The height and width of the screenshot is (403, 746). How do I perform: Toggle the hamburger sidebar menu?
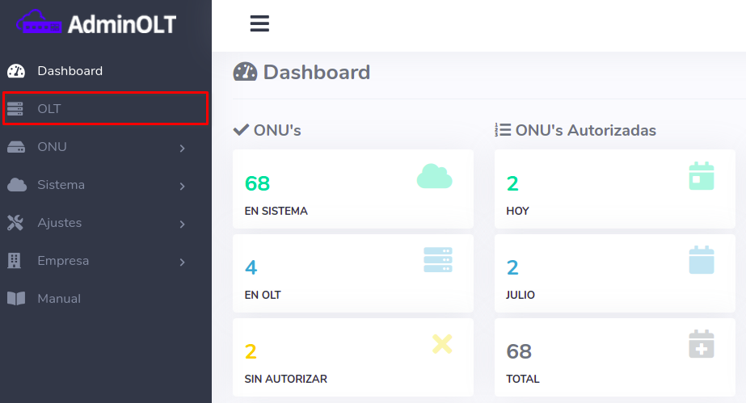click(x=259, y=24)
